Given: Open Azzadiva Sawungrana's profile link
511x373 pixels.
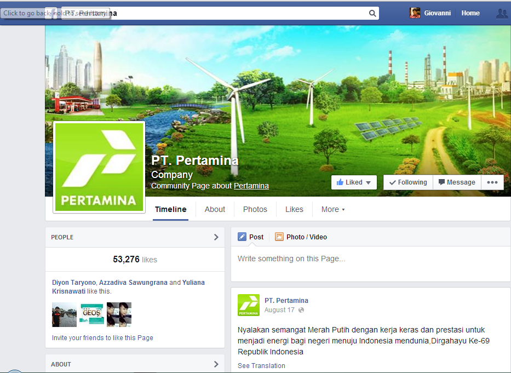Looking at the screenshot, I should point(133,283).
